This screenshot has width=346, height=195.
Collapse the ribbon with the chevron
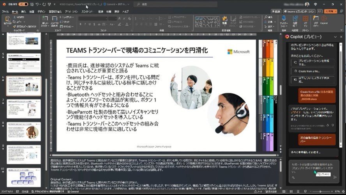341,30
